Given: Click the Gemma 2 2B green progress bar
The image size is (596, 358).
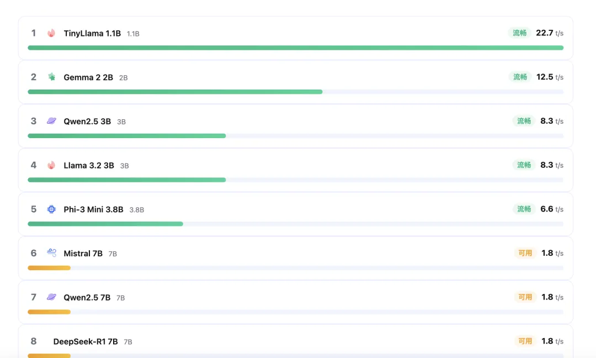Looking at the screenshot, I should (175, 92).
